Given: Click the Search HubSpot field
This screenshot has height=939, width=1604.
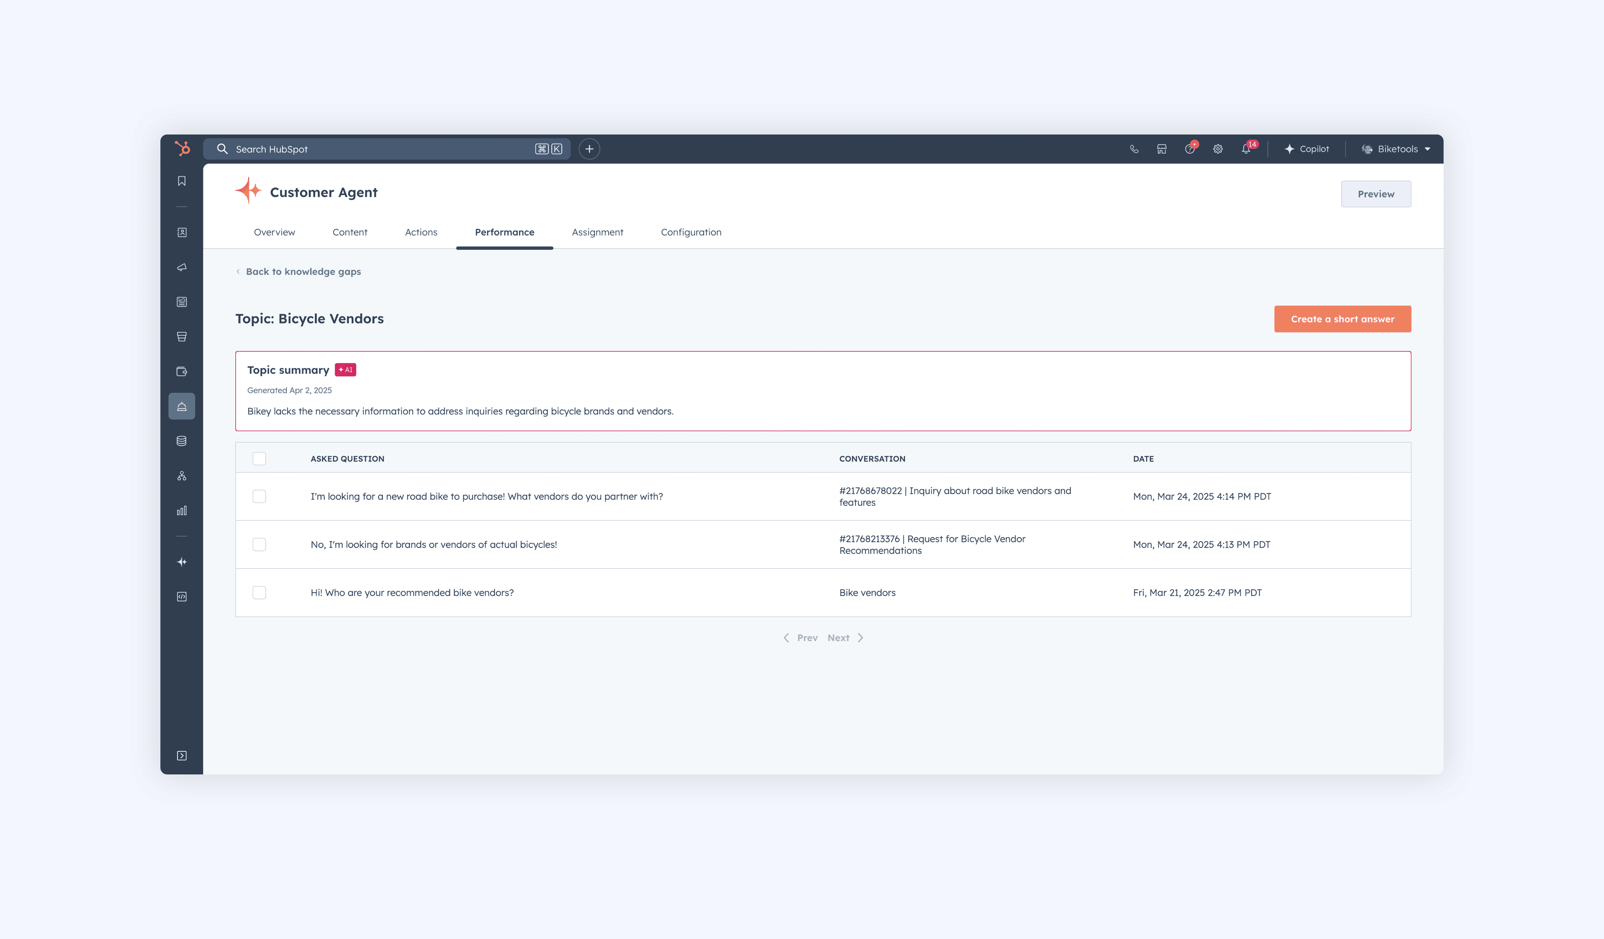Looking at the screenshot, I should [382, 149].
